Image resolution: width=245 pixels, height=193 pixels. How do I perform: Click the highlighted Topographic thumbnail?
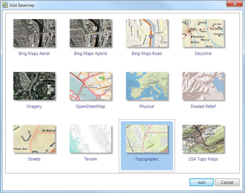(147, 139)
